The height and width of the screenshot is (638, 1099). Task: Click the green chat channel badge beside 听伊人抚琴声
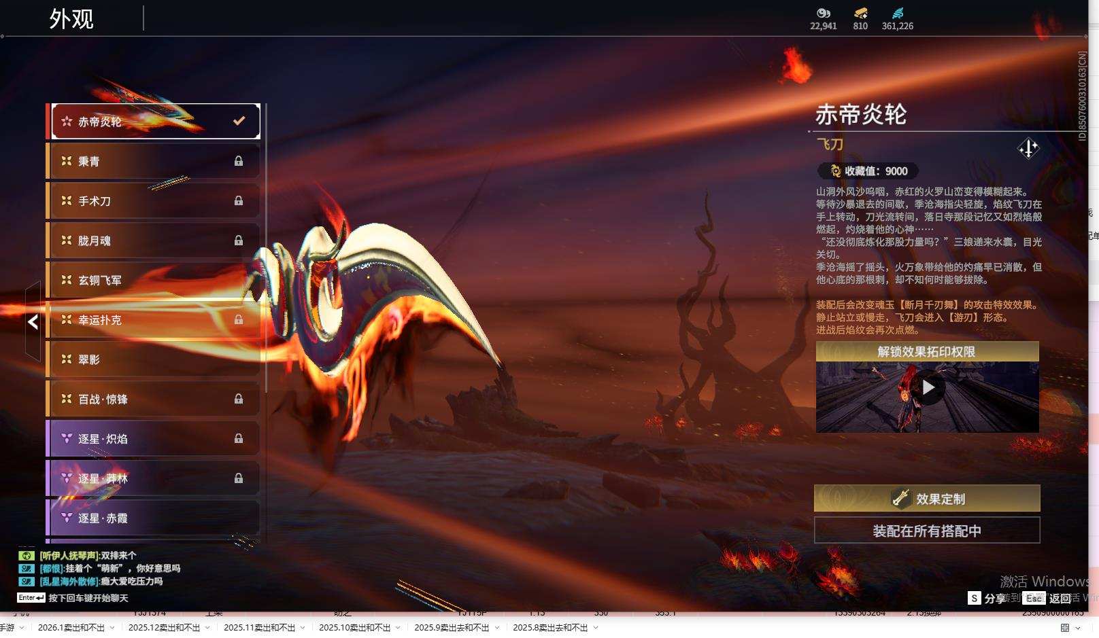(x=26, y=555)
